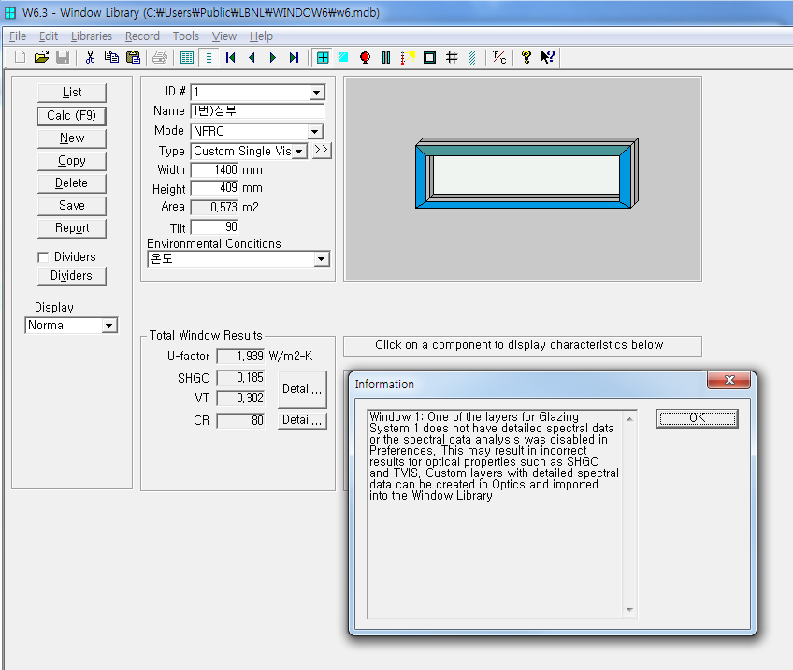793x670 pixels.
Task: Jump to first record arrow icon
Action: coord(230,58)
